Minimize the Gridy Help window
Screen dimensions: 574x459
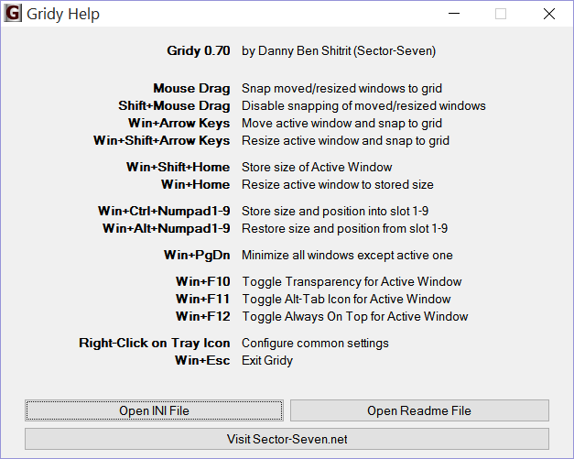coord(454,14)
